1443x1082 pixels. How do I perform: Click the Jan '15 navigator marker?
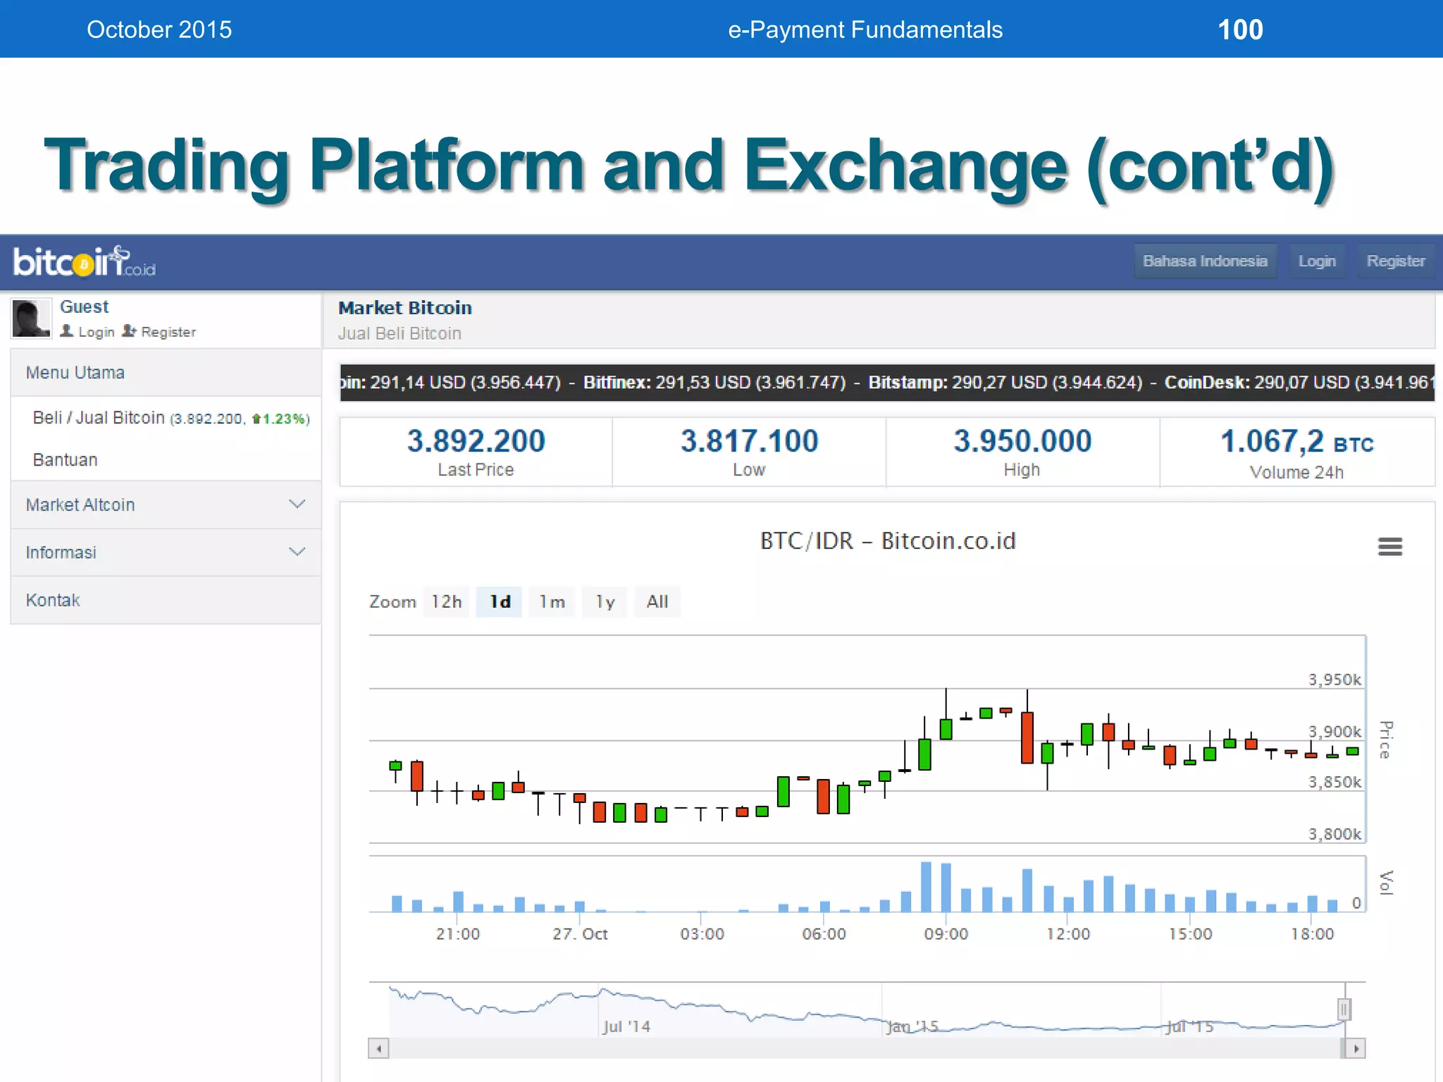(x=912, y=1026)
